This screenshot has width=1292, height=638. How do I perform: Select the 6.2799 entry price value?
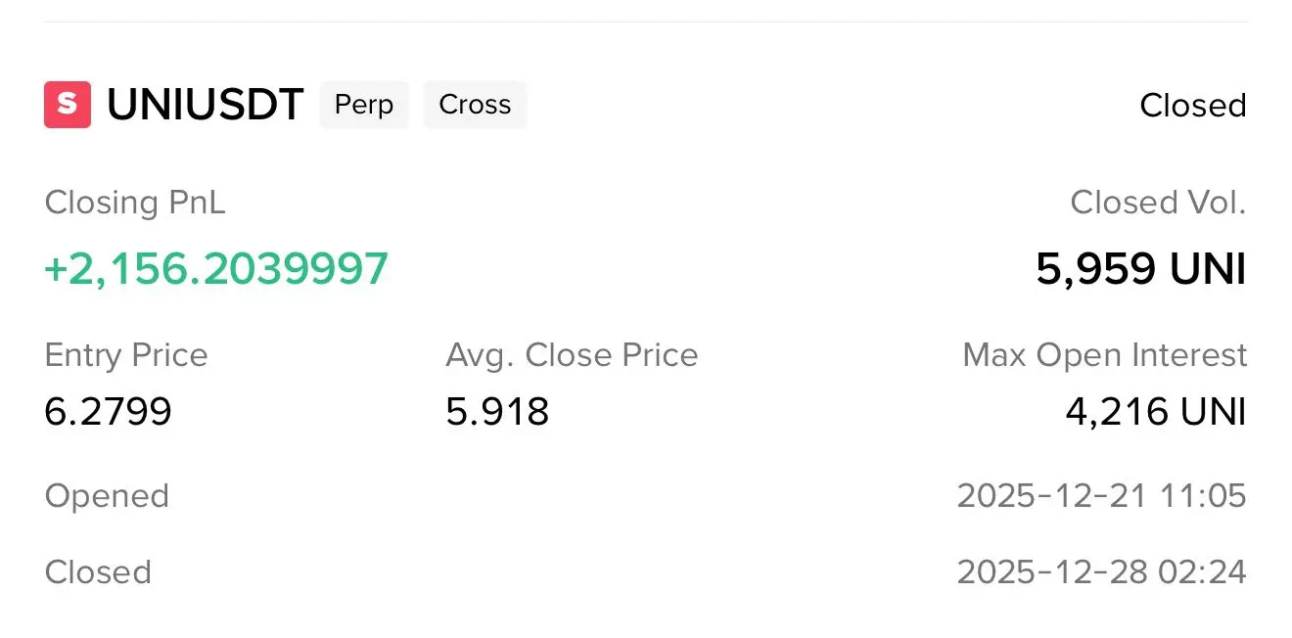coord(109,412)
